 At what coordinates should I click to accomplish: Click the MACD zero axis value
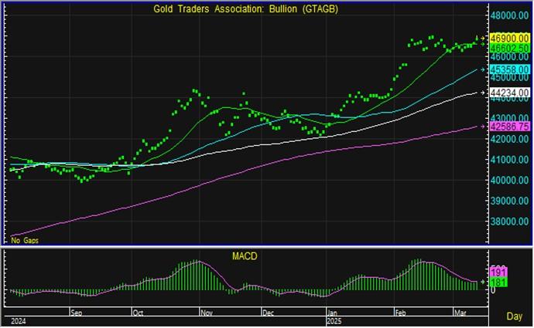[x=493, y=291]
